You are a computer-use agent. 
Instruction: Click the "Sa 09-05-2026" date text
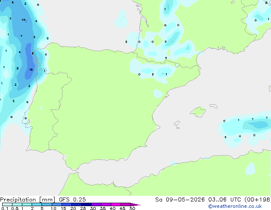click(x=180, y=200)
